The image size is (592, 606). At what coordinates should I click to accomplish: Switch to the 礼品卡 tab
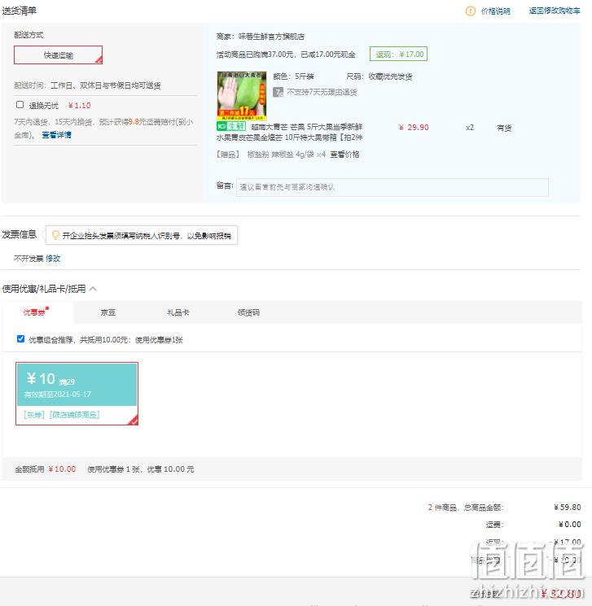pos(178,312)
